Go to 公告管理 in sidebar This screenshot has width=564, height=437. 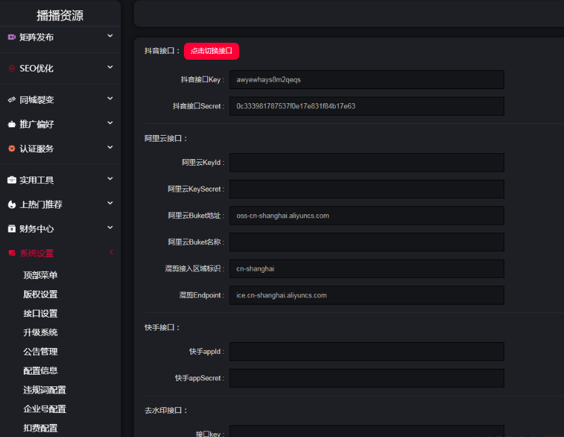pyautogui.click(x=40, y=352)
